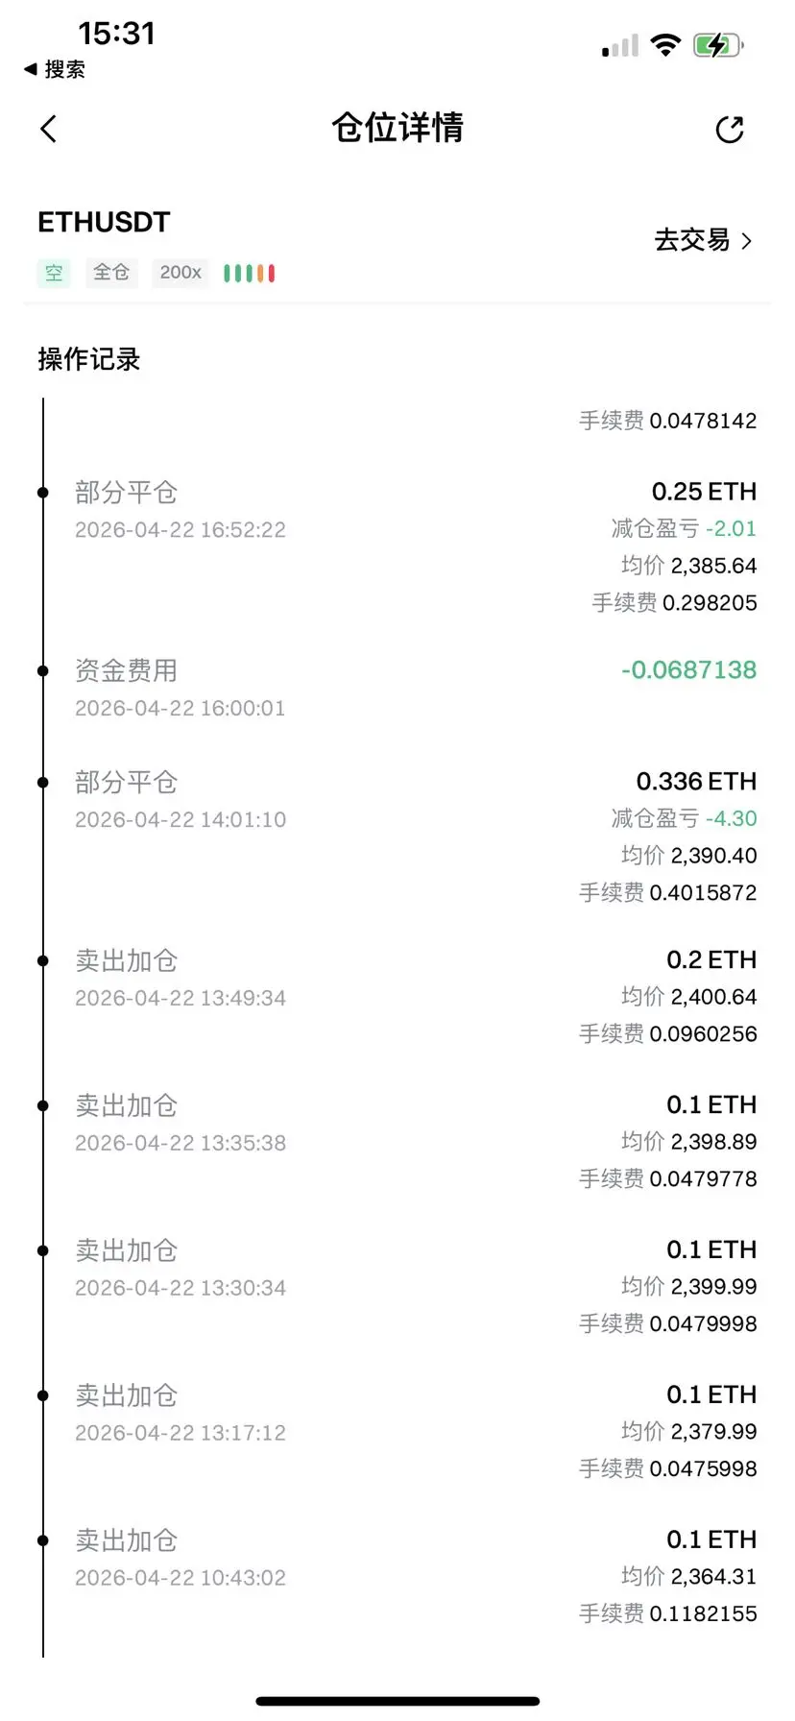Select the 部分平仓 record at 16:52:22

coord(397,546)
